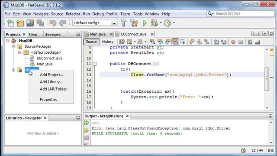This screenshot has height=156, width=277.
Task: Minimize the Navigator panel
Action: pos(78,118)
